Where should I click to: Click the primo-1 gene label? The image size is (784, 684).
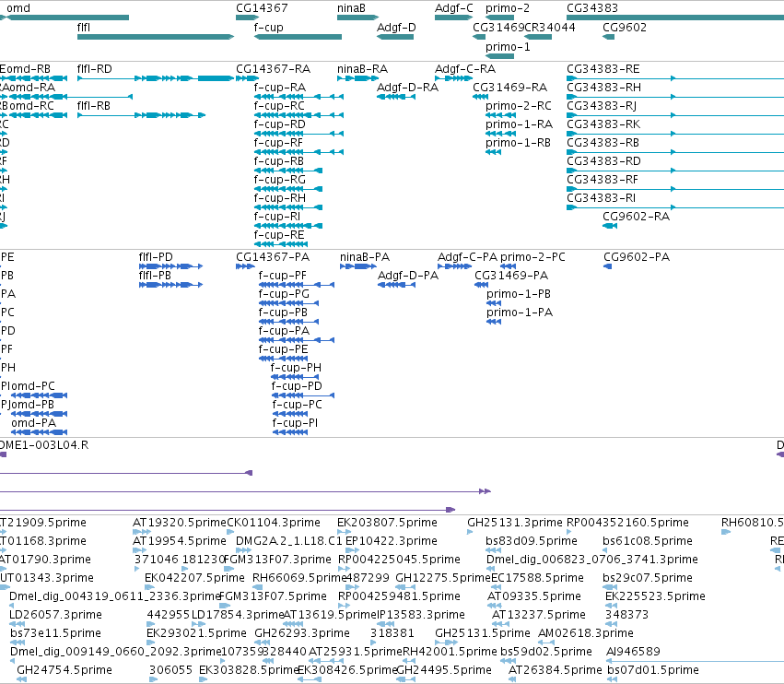click(x=508, y=46)
